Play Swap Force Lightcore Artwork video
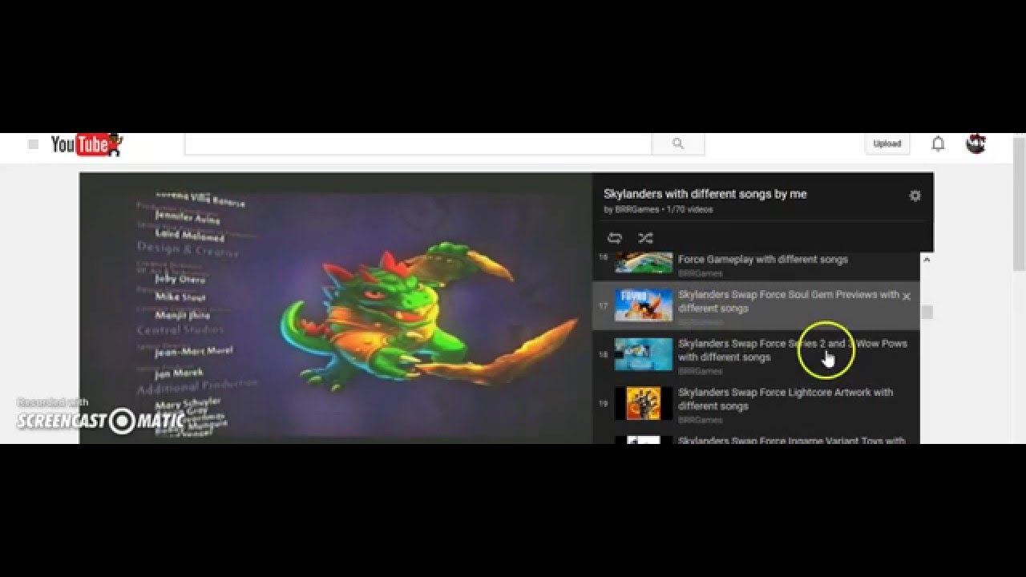This screenshot has height=577, width=1026. click(x=756, y=402)
